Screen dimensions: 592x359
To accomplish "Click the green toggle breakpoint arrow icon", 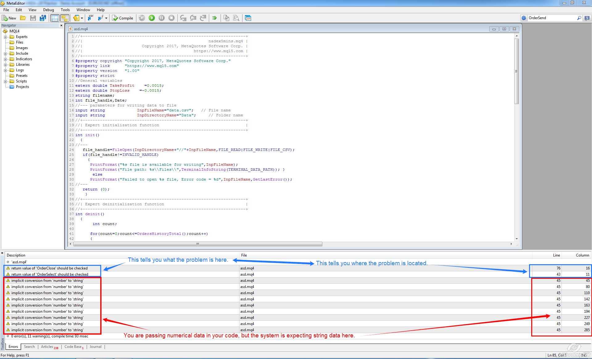I will point(215,18).
